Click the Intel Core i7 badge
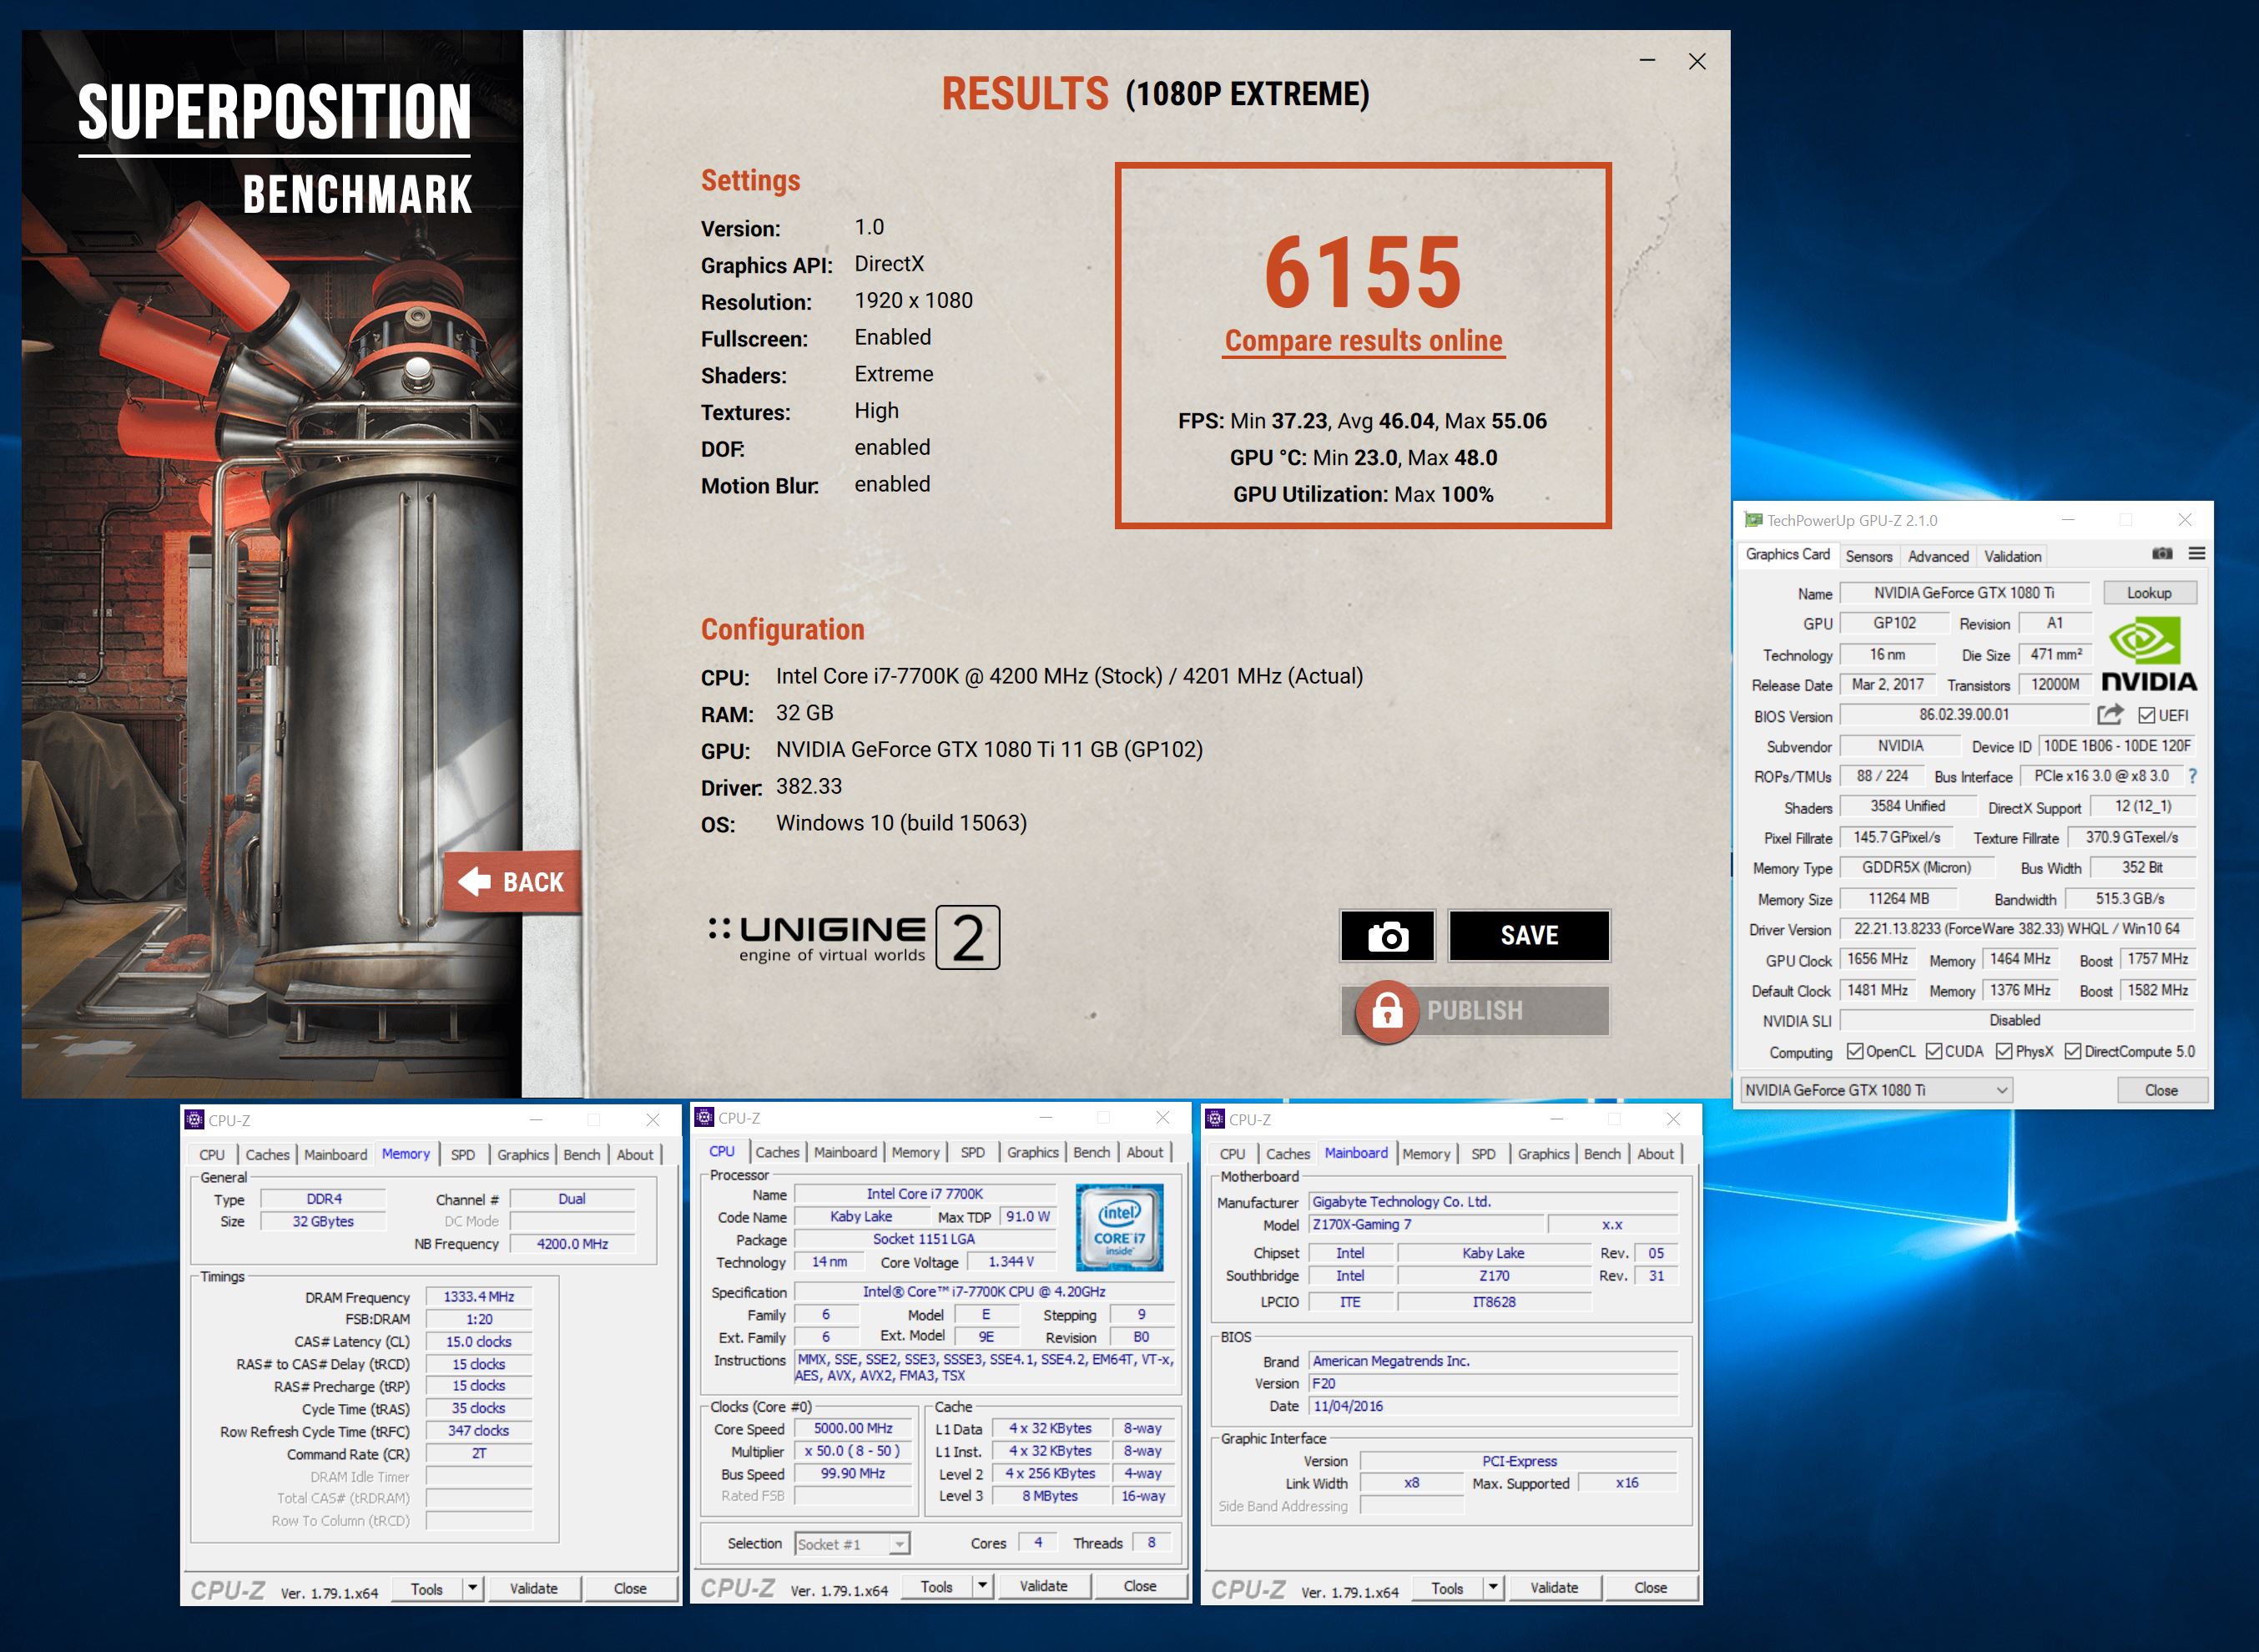2259x1652 pixels. (x=1118, y=1228)
